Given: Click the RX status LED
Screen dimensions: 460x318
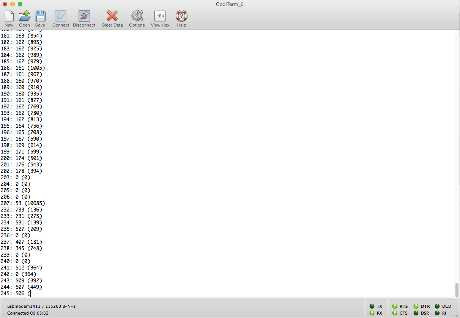Looking at the screenshot, I should 372,313.
